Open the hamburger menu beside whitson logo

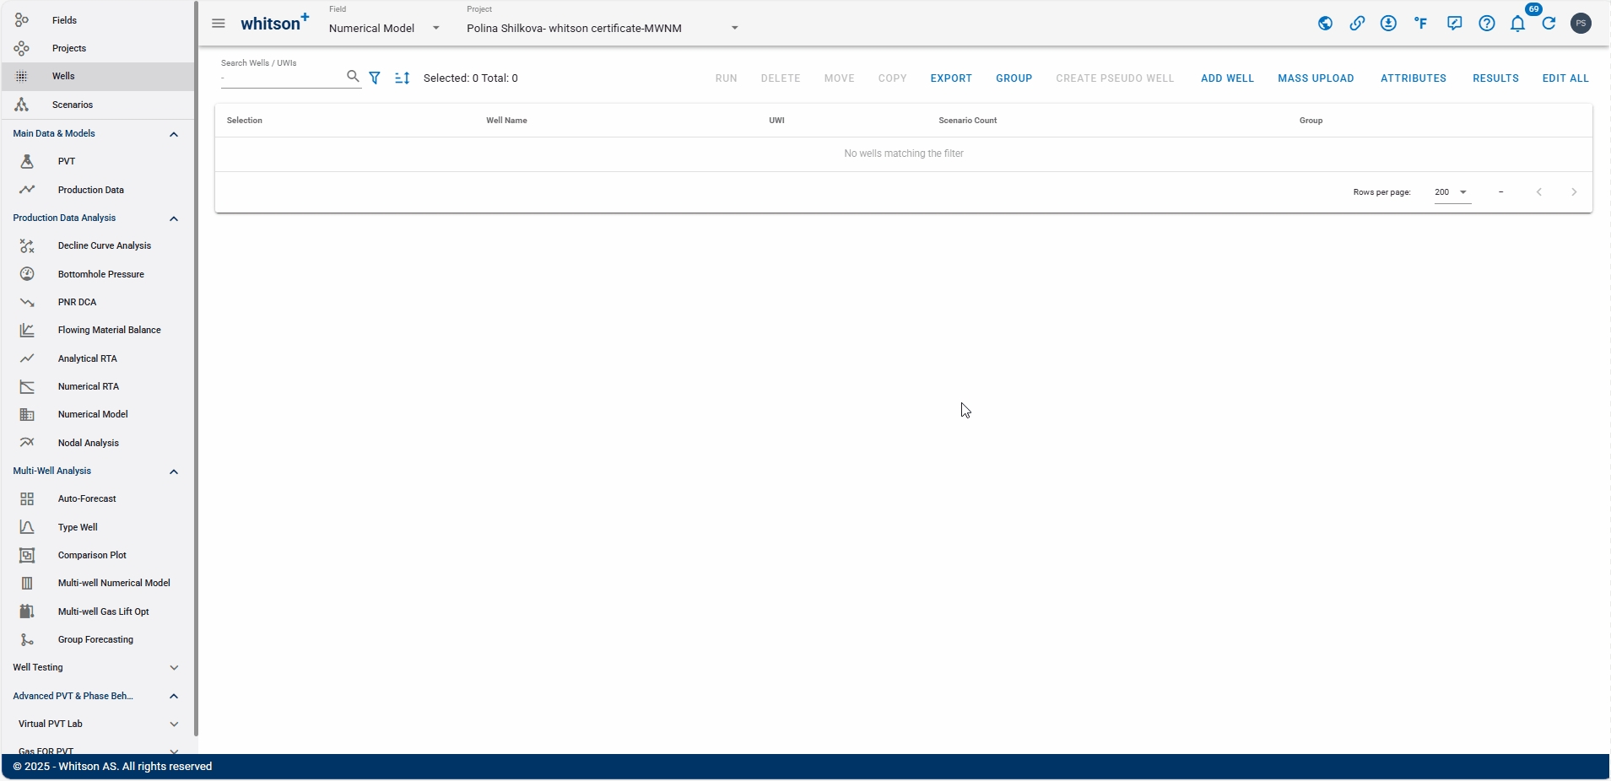click(219, 24)
